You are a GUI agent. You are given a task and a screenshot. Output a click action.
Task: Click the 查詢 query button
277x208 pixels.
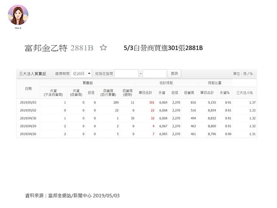click(174, 73)
